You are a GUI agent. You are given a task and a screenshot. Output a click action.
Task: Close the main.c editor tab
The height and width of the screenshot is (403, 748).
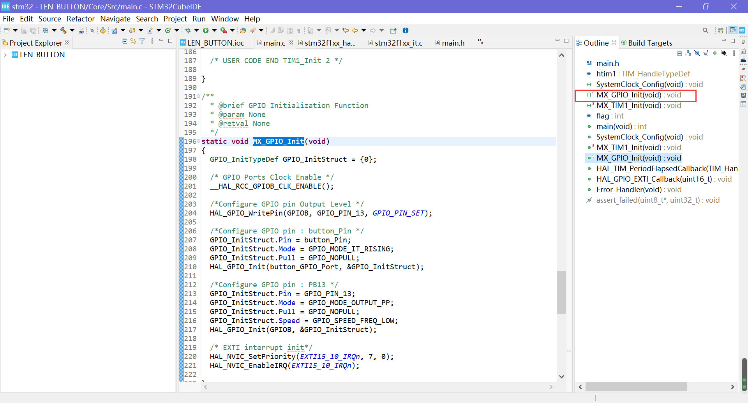point(291,42)
